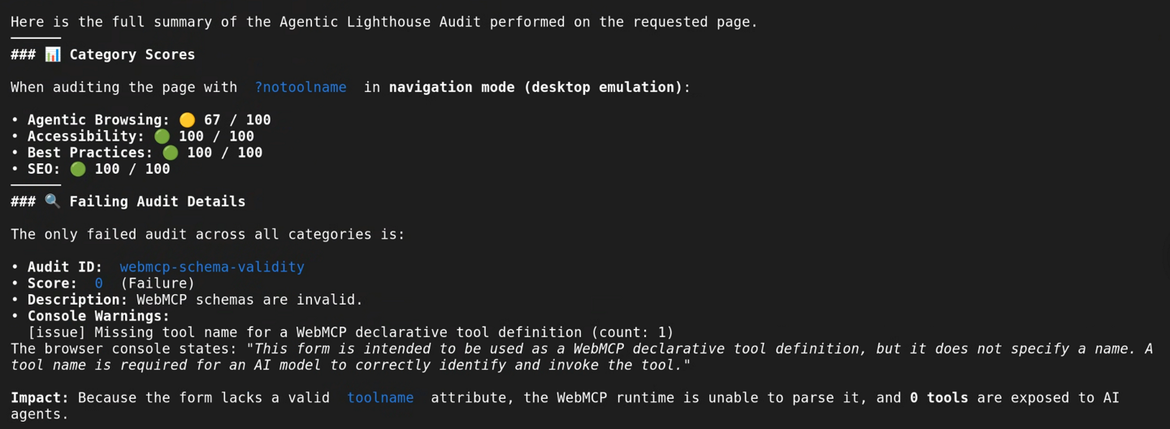Open the webmcp-schema-validity audit ID
This screenshot has height=429, width=1170.
(x=212, y=266)
